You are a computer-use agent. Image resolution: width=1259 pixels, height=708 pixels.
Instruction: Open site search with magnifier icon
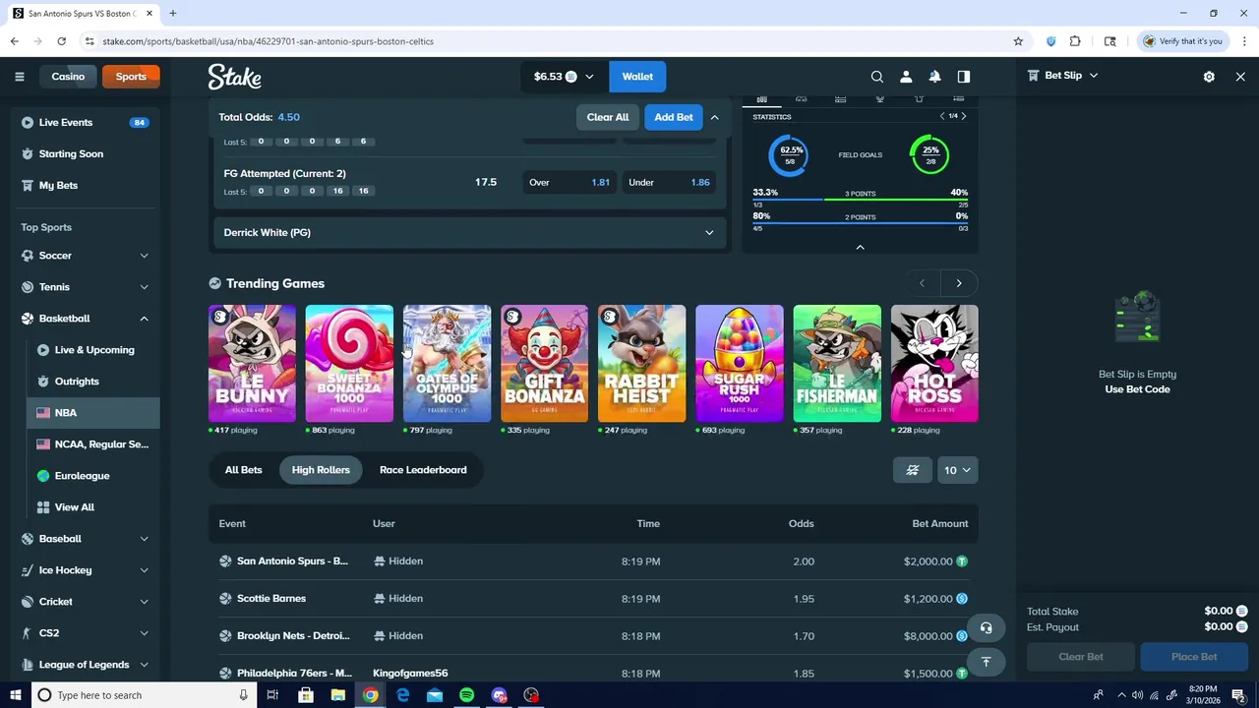coord(877,77)
